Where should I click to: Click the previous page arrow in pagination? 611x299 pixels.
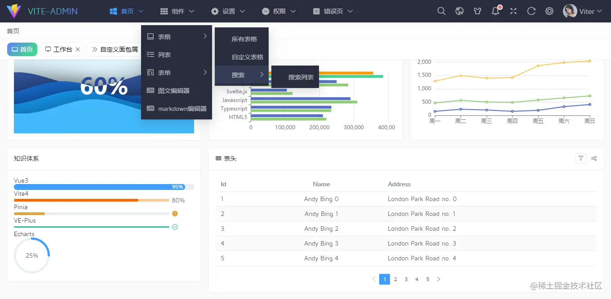tap(374, 279)
